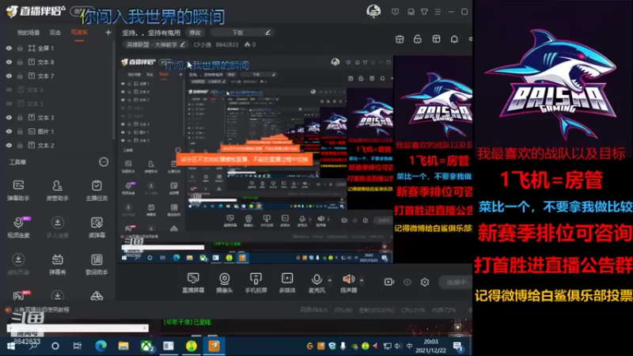Edit the 英雄联盟 category selector
This screenshot has height=356, width=633.
(x=155, y=44)
